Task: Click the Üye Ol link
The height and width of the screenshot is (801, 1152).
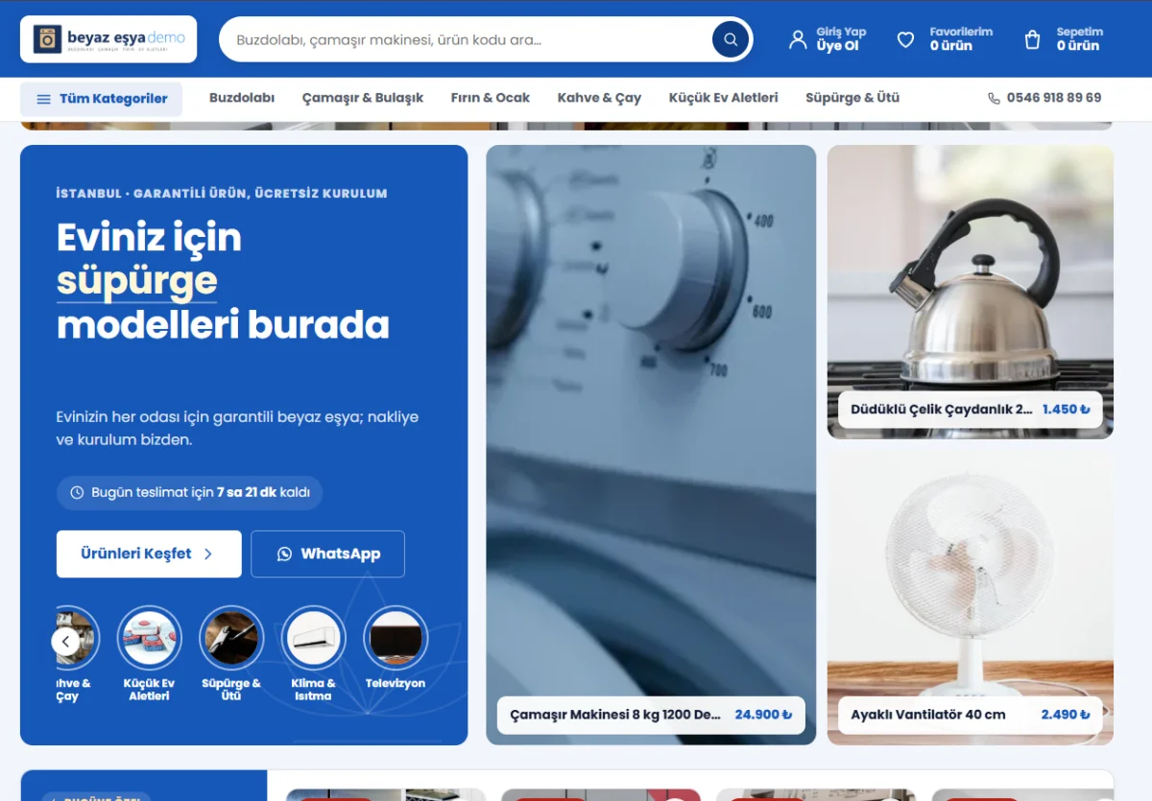Action: point(837,46)
